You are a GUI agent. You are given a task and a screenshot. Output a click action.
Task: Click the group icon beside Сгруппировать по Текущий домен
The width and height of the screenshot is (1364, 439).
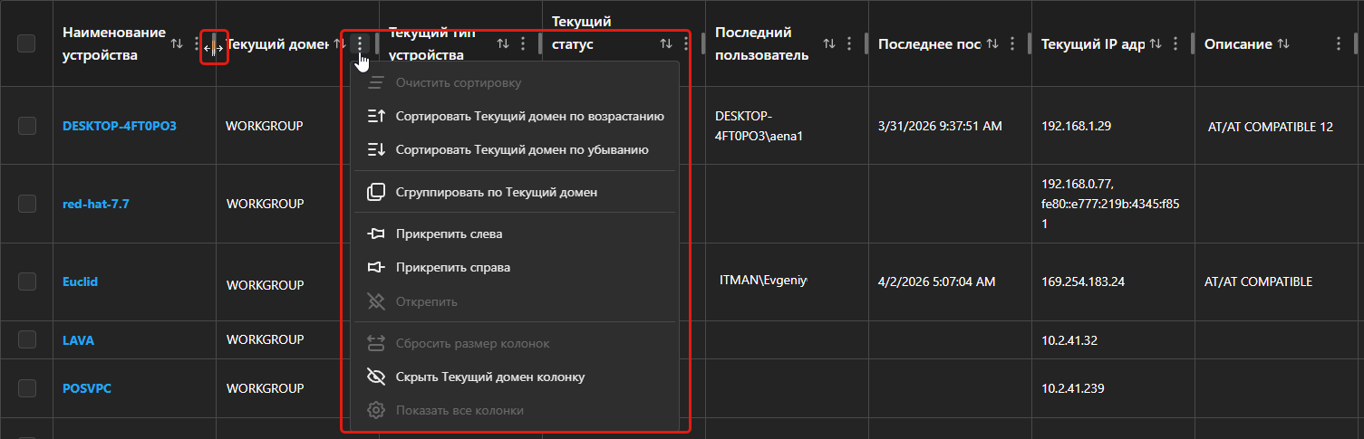tap(376, 192)
